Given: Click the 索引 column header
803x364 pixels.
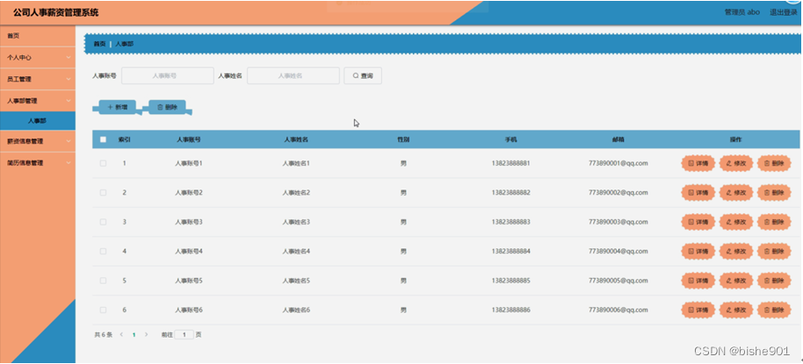Looking at the screenshot, I should [125, 139].
